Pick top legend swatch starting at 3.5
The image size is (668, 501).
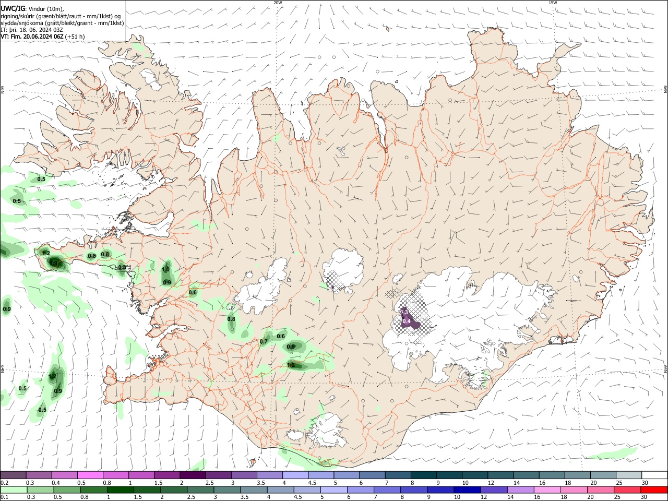pyautogui.click(x=269, y=475)
